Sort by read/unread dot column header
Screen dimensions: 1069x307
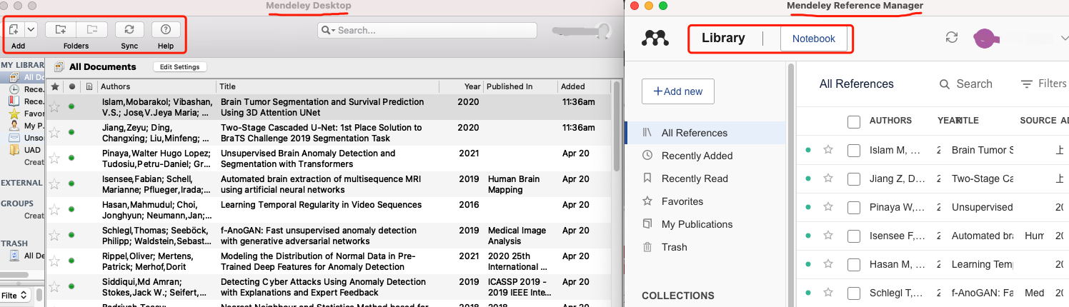coord(71,86)
